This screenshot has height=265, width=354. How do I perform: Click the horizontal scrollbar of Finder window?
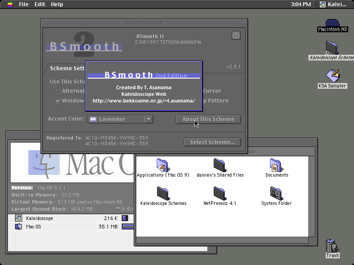pos(223,240)
